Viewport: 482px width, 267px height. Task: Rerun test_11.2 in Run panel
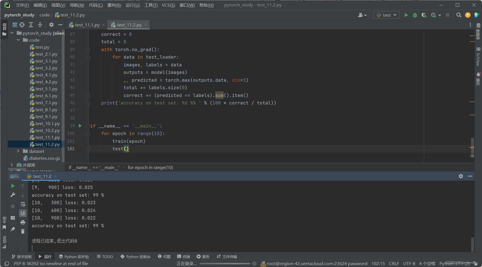pyautogui.click(x=13, y=186)
